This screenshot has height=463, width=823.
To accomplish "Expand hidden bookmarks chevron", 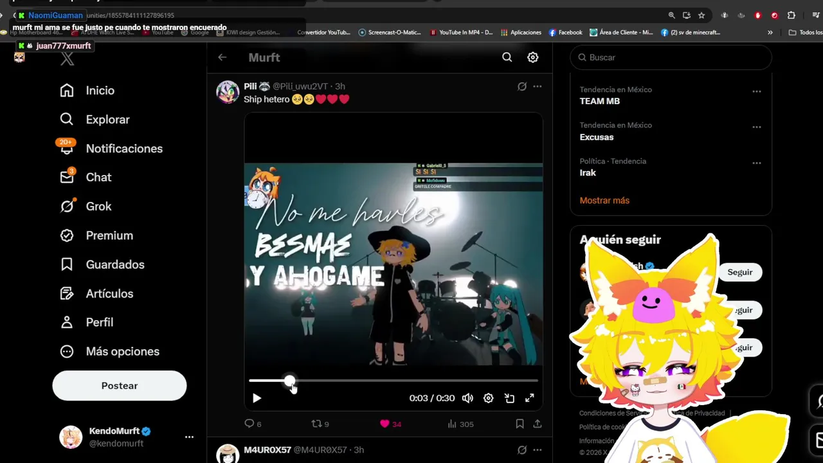I will tap(770, 32).
